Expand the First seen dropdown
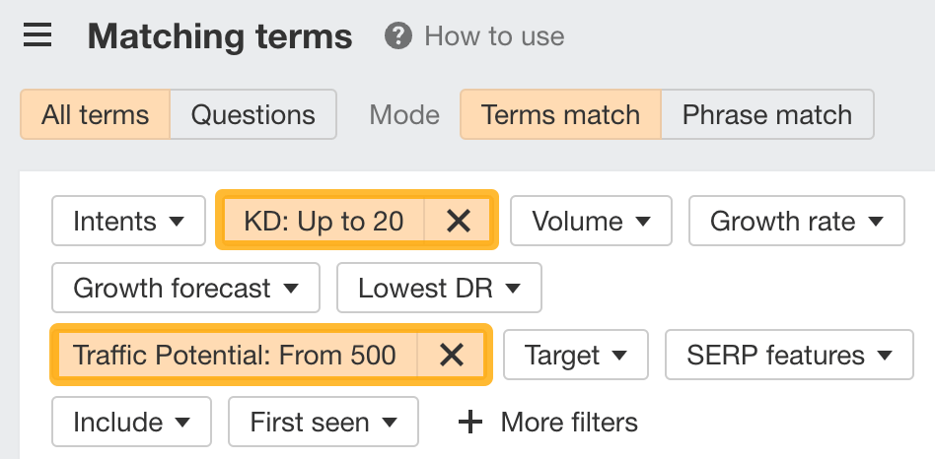935x459 pixels. [323, 423]
